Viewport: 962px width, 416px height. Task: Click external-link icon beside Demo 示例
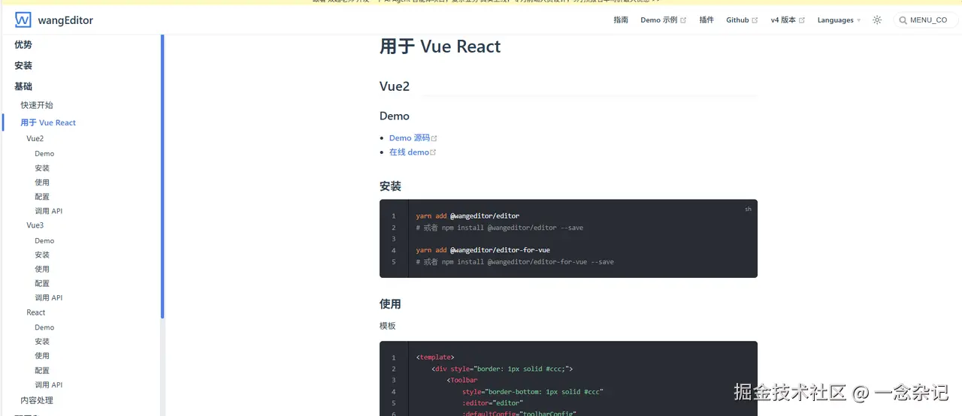(x=683, y=20)
